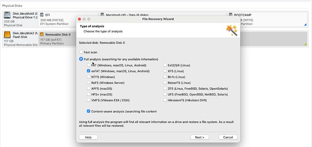Check the Ext2/3/4 (Linux) checkbox

(165, 65)
